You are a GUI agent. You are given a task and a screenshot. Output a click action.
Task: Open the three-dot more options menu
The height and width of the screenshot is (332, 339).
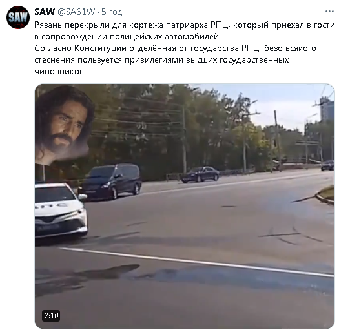tap(329, 12)
